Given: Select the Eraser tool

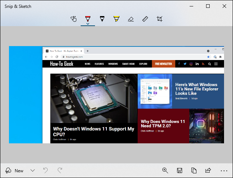Looking at the screenshot, I should click(131, 19).
